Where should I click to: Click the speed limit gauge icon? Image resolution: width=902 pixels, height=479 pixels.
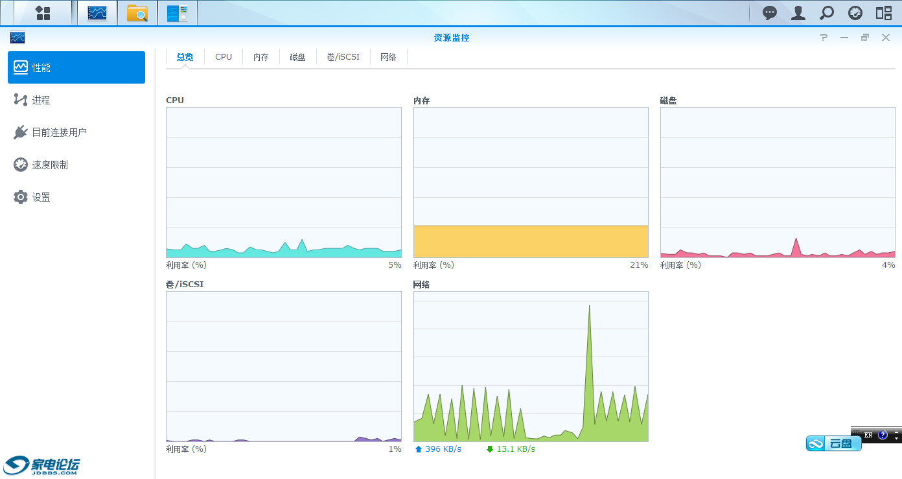(x=21, y=165)
